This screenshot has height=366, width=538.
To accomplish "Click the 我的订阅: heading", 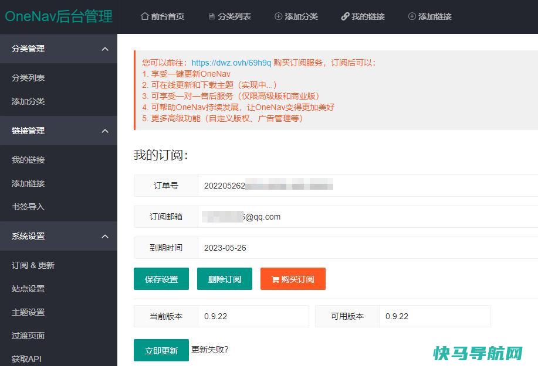I will coord(161,155).
